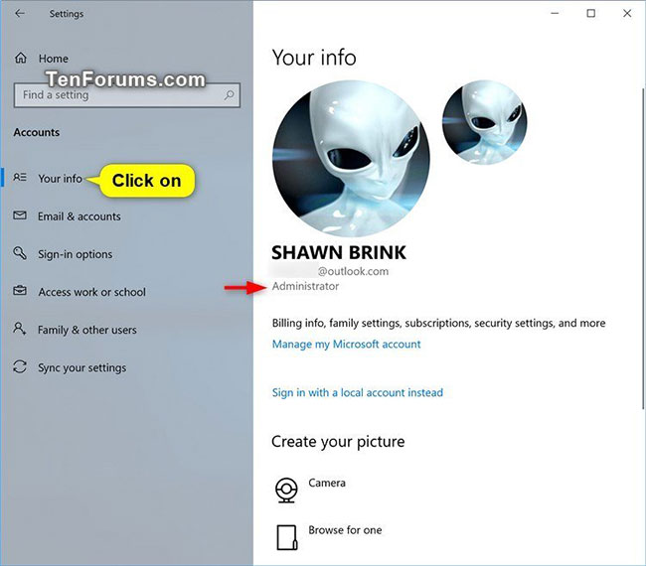646x566 pixels.
Task: Click the Browse for one file icon
Action: click(286, 537)
